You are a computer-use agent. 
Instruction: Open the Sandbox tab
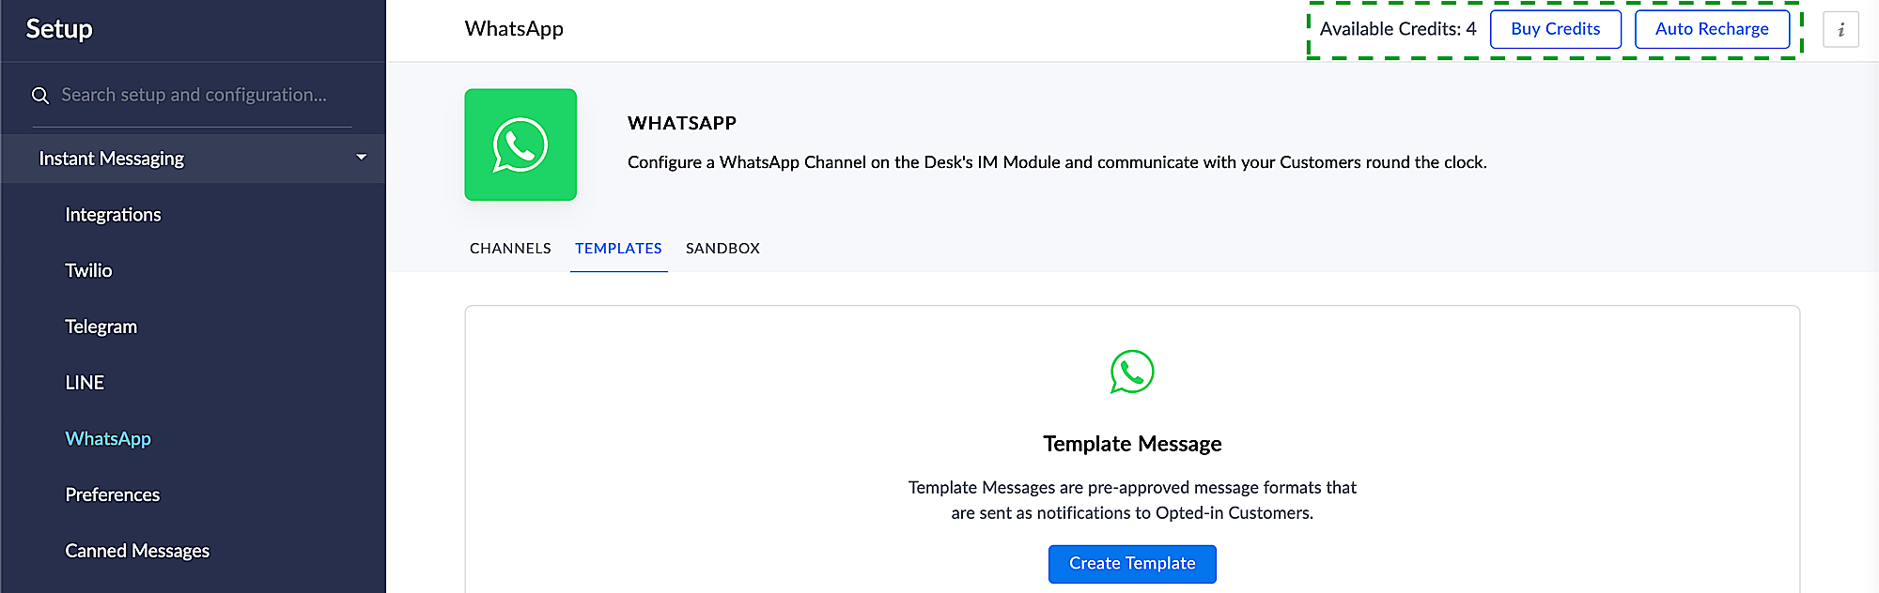pyautogui.click(x=722, y=249)
